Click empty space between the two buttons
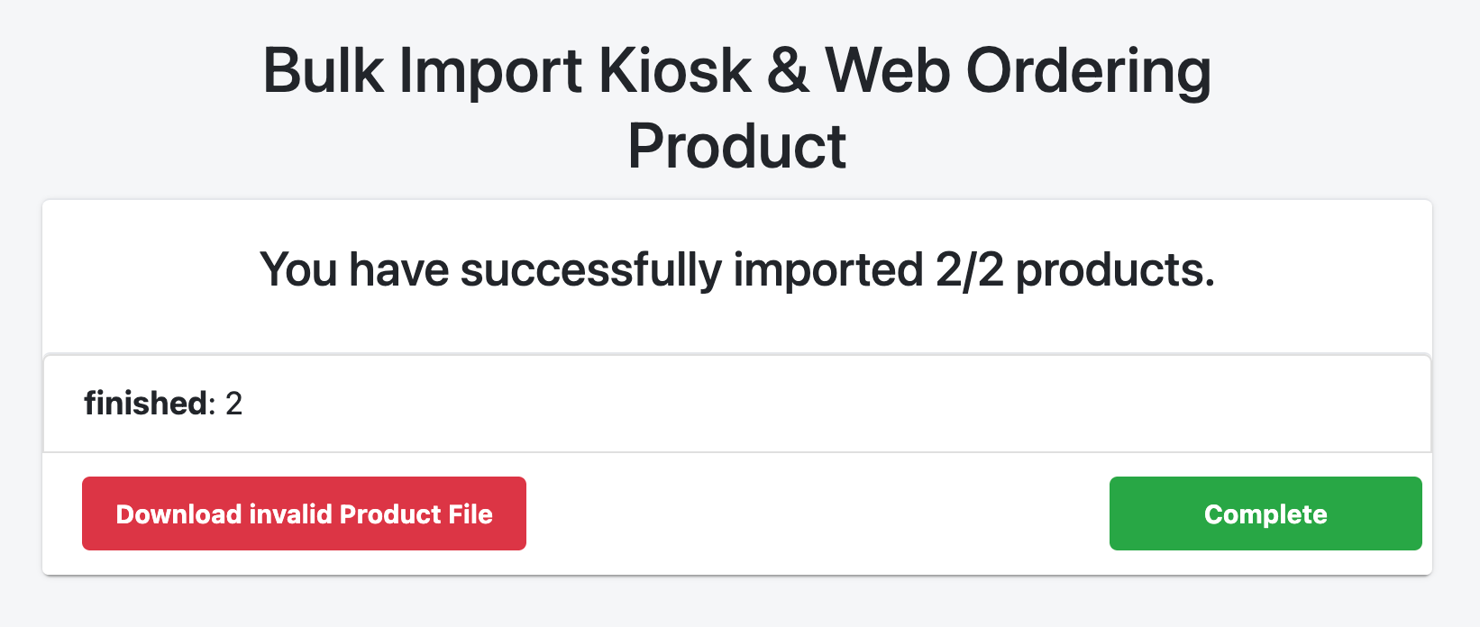 816,513
